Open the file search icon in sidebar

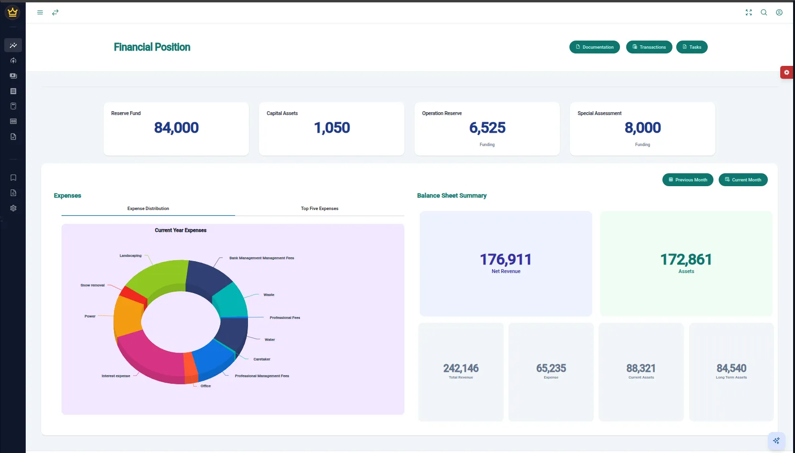[x=13, y=193]
